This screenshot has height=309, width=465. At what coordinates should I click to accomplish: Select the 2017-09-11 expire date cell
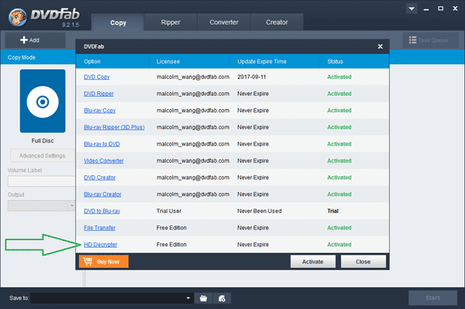click(251, 77)
